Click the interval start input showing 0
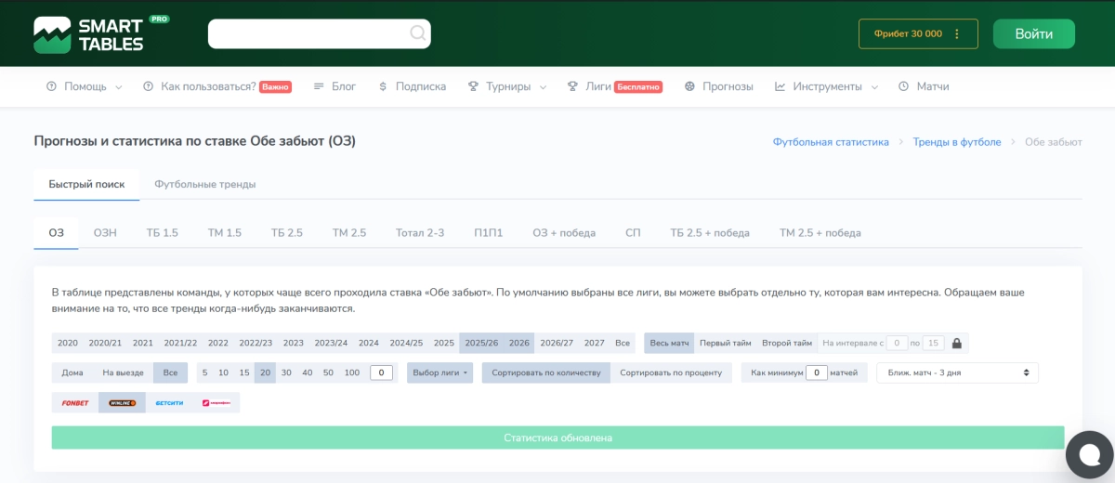Image resolution: width=1115 pixels, height=483 pixels. (x=897, y=343)
